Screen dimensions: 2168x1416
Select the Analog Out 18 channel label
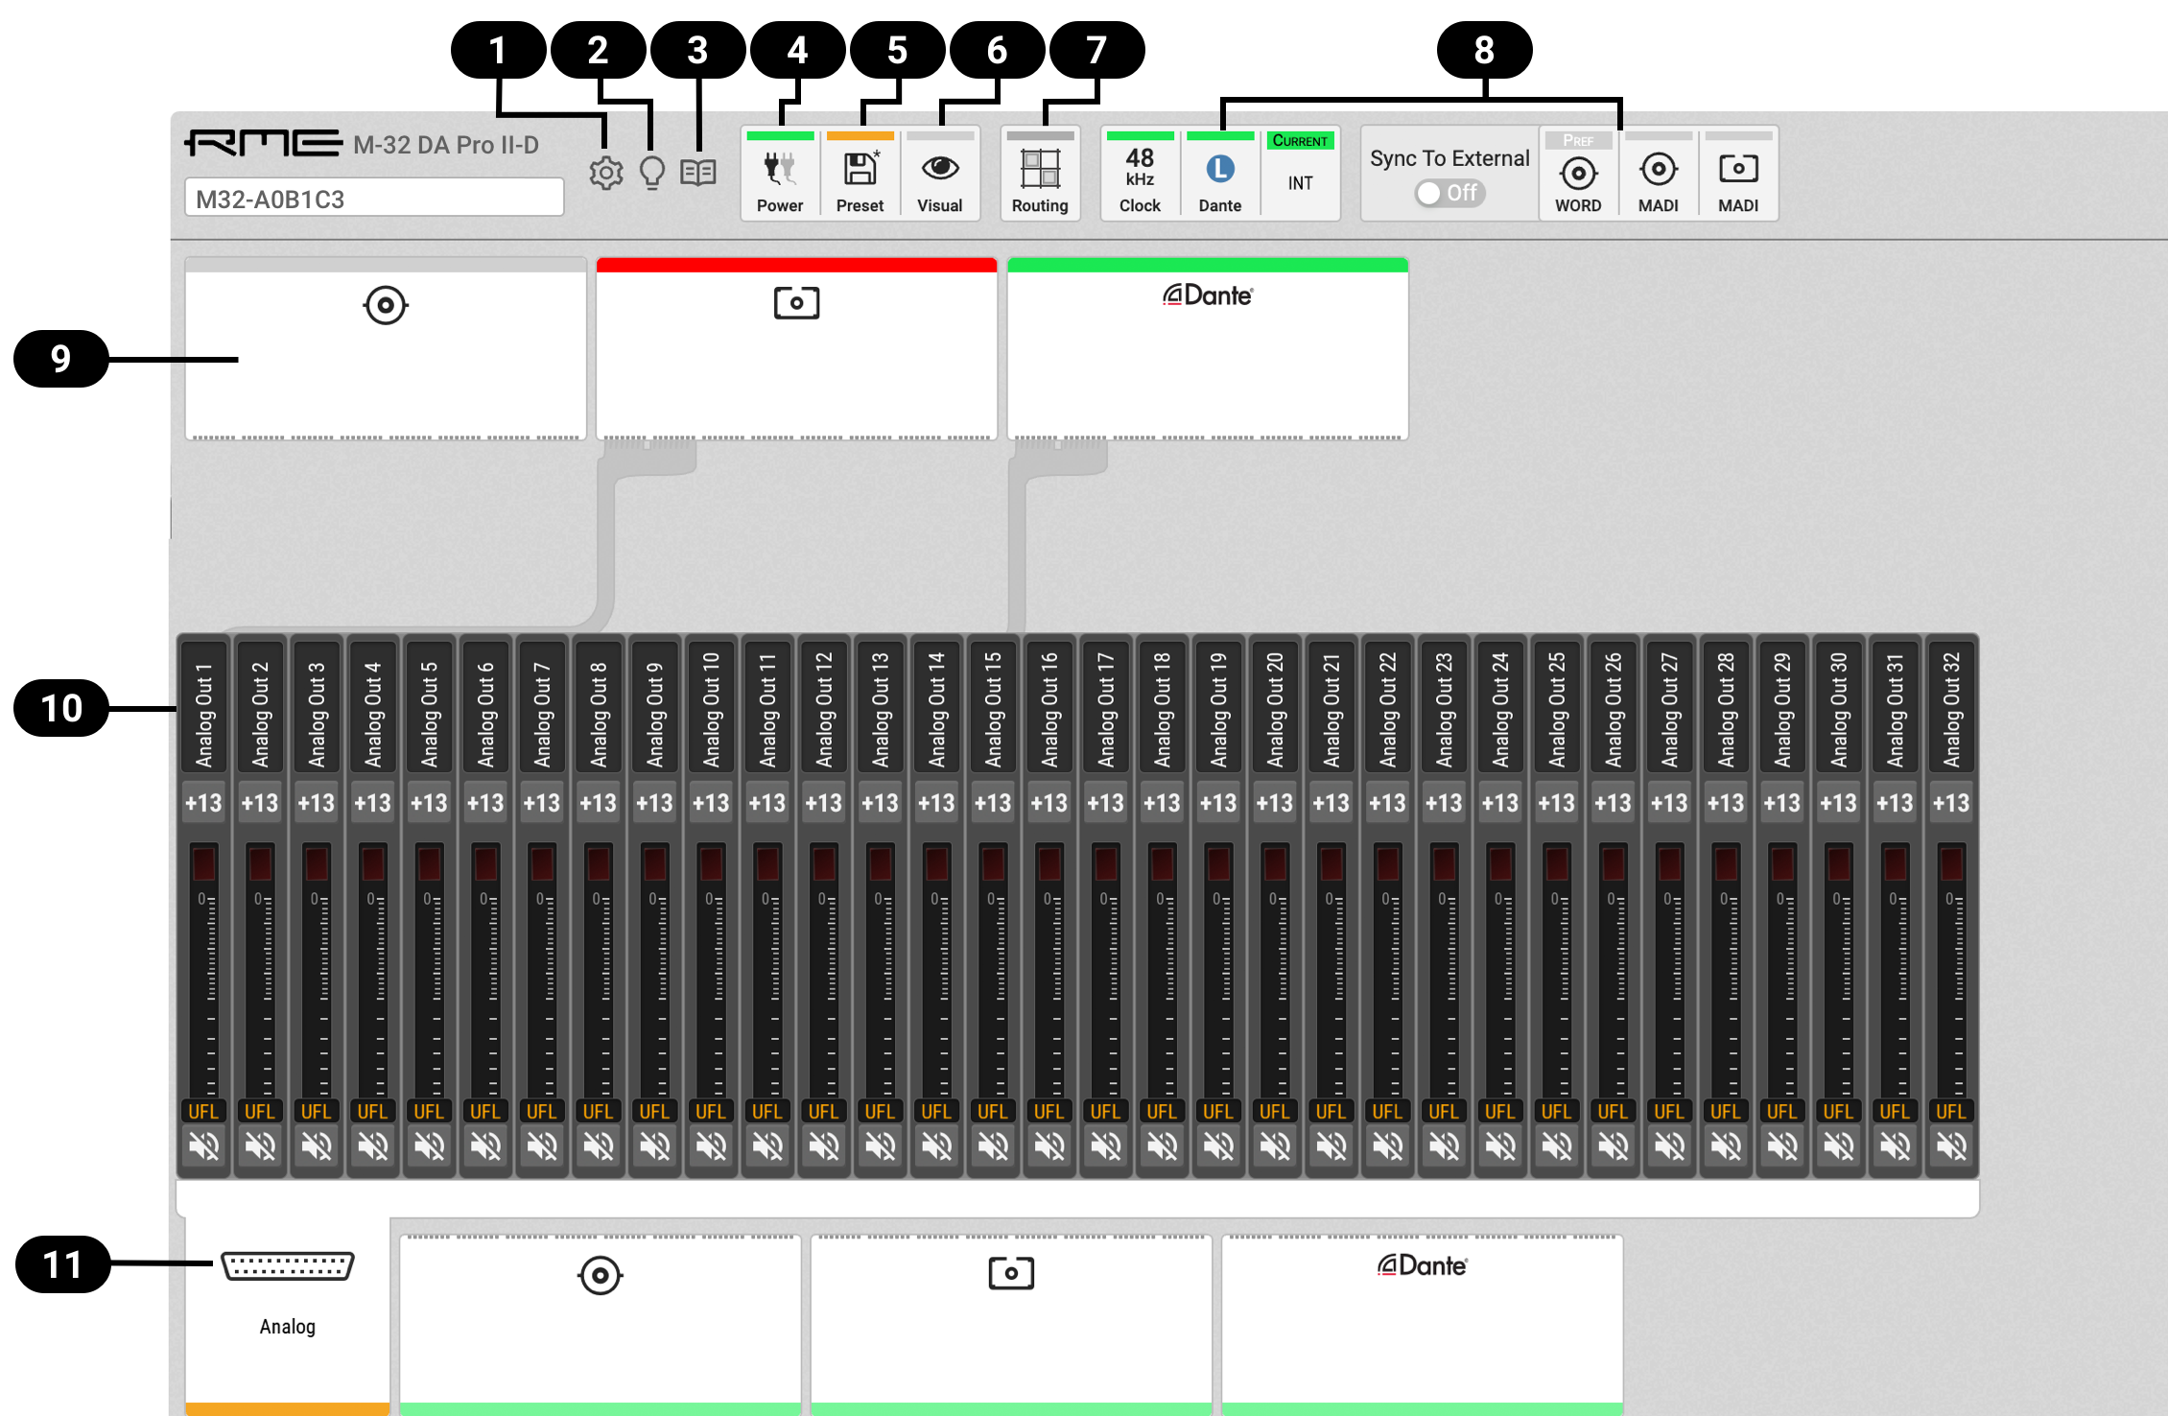(x=1162, y=707)
